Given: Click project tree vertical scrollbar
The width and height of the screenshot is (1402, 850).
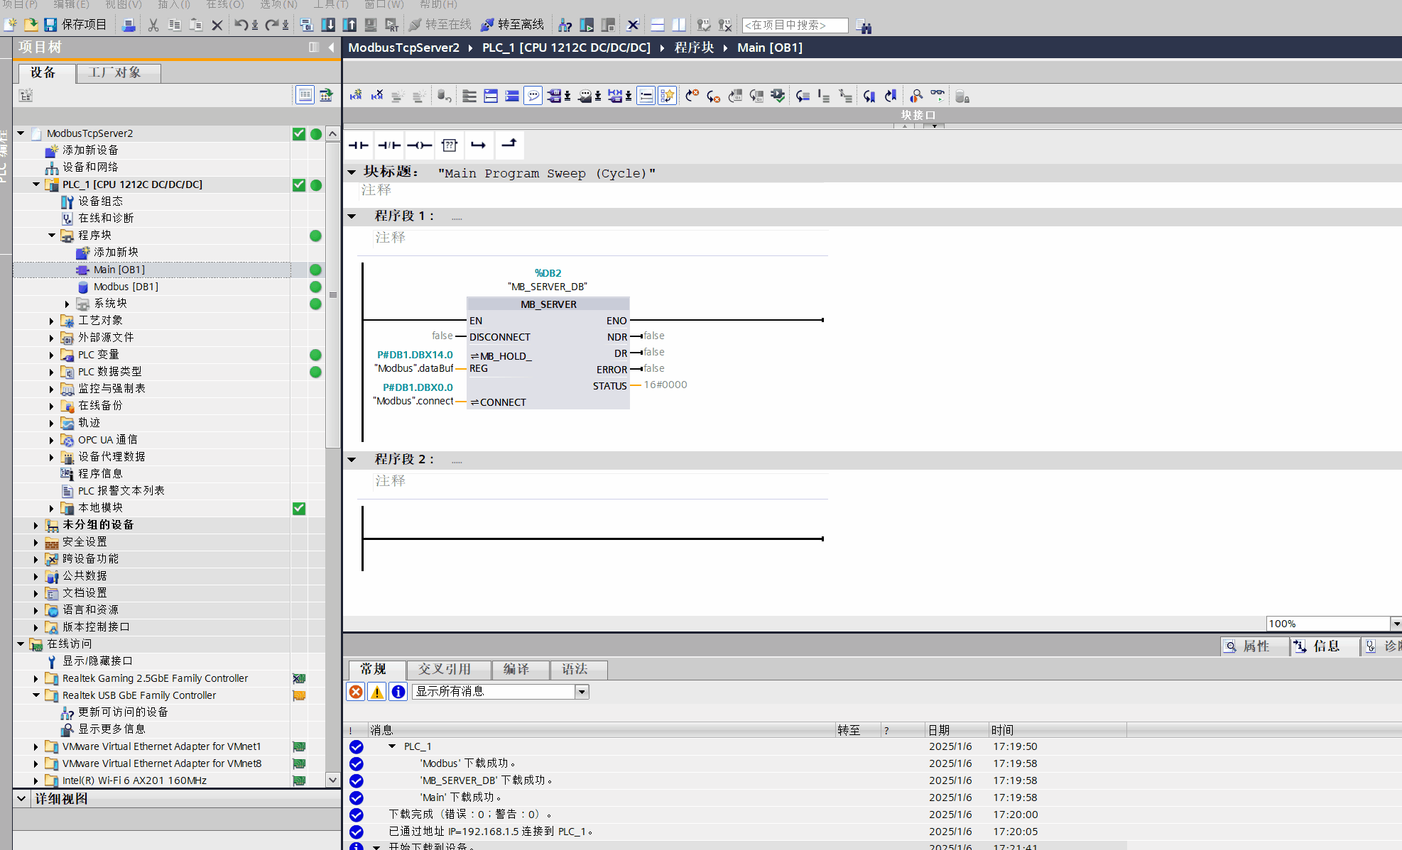Looking at the screenshot, I should pos(332,294).
